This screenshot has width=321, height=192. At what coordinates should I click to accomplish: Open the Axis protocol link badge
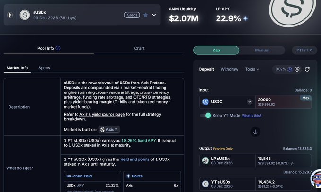point(109,130)
